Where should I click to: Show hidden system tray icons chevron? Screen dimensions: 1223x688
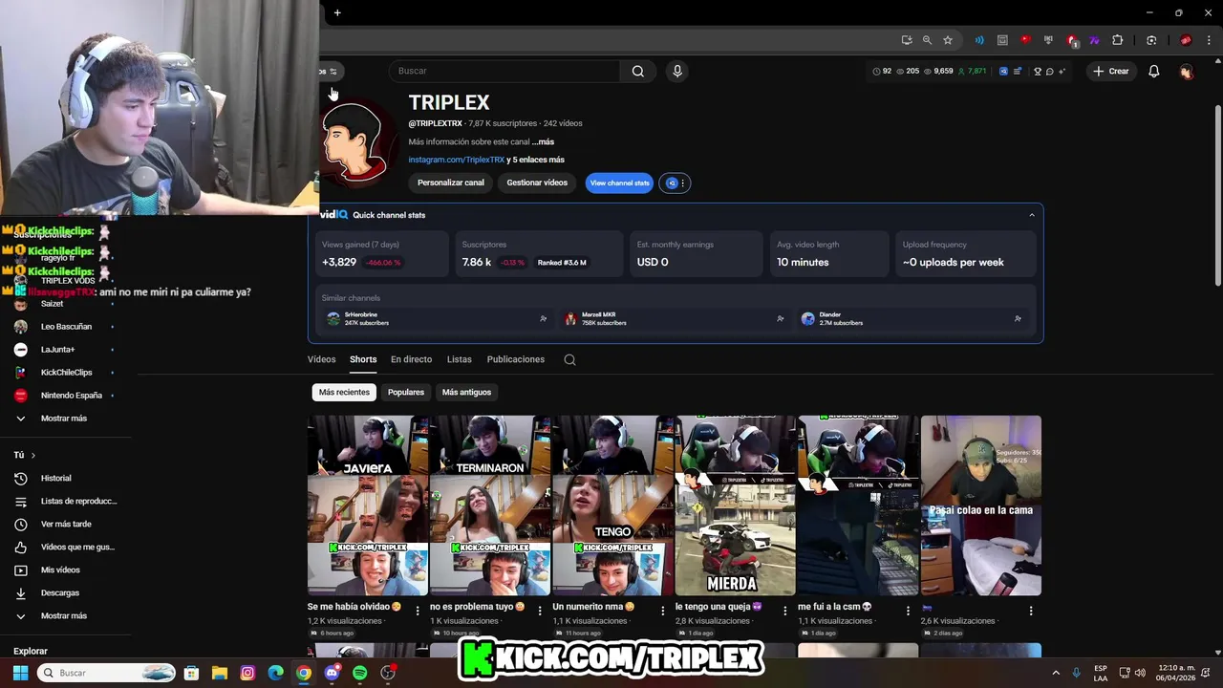1056,673
